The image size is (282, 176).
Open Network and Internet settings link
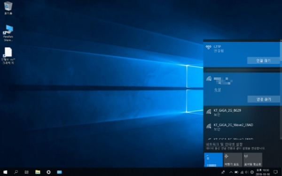click(224, 144)
